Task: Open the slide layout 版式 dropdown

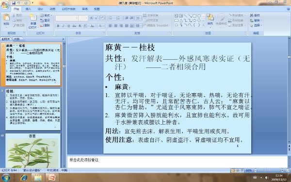Action: click(46, 16)
